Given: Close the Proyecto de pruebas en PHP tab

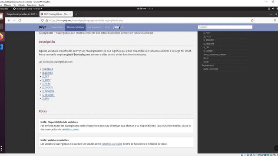Looking at the screenshot, I should coord(36,14).
